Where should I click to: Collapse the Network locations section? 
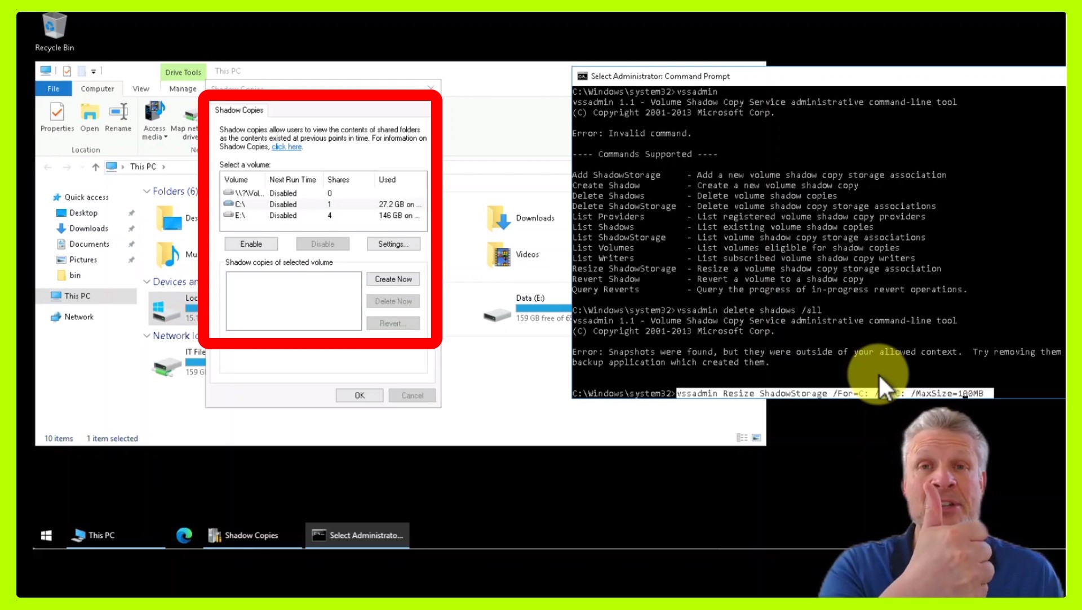point(147,335)
